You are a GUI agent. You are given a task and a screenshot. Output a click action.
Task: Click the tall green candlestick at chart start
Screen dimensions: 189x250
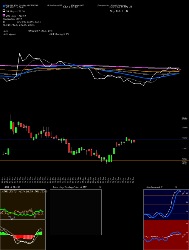tap(11, 125)
